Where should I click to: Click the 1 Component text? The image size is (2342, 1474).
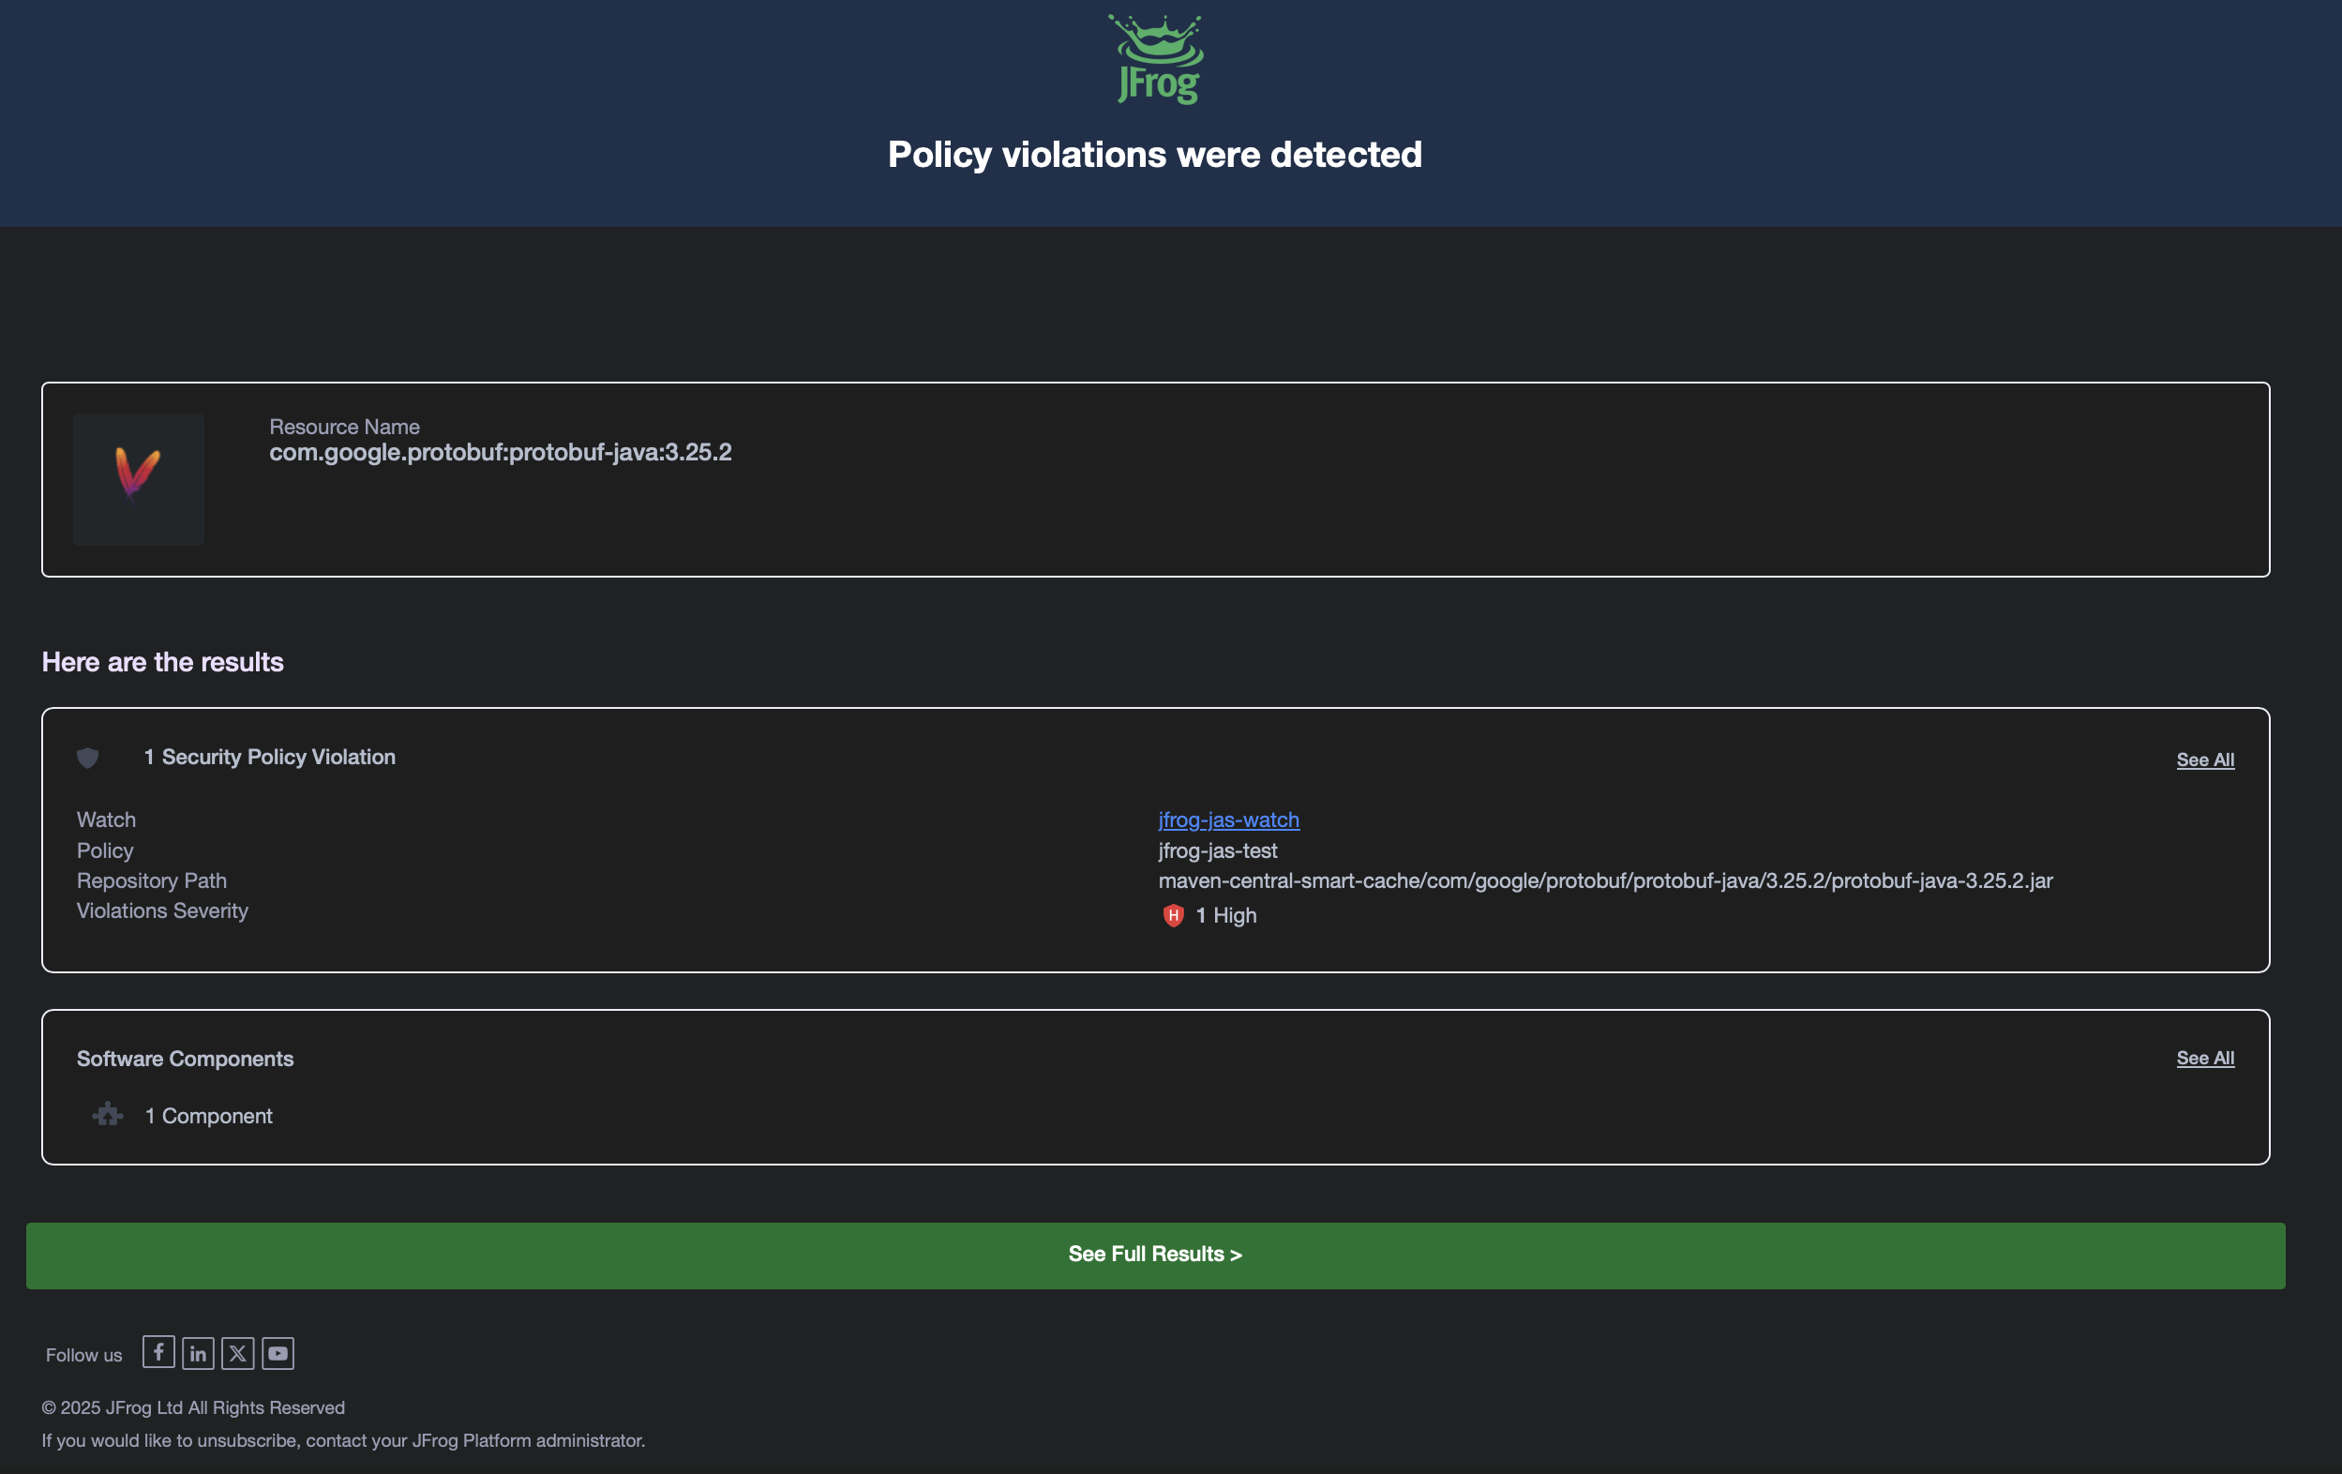pos(208,1116)
